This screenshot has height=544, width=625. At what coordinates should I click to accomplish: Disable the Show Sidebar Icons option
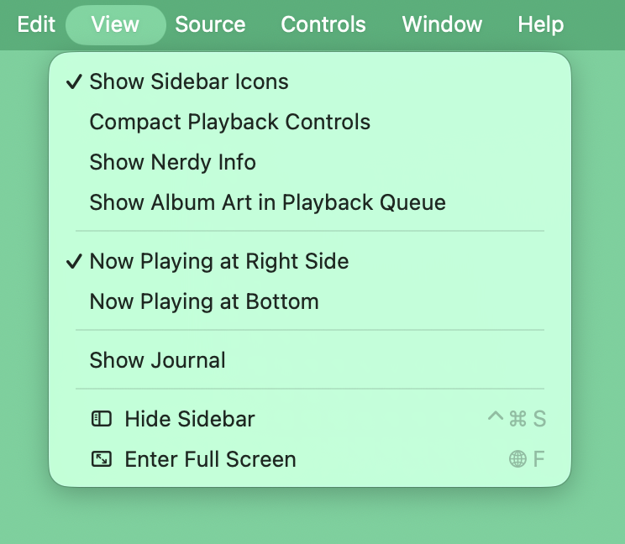coord(189,81)
